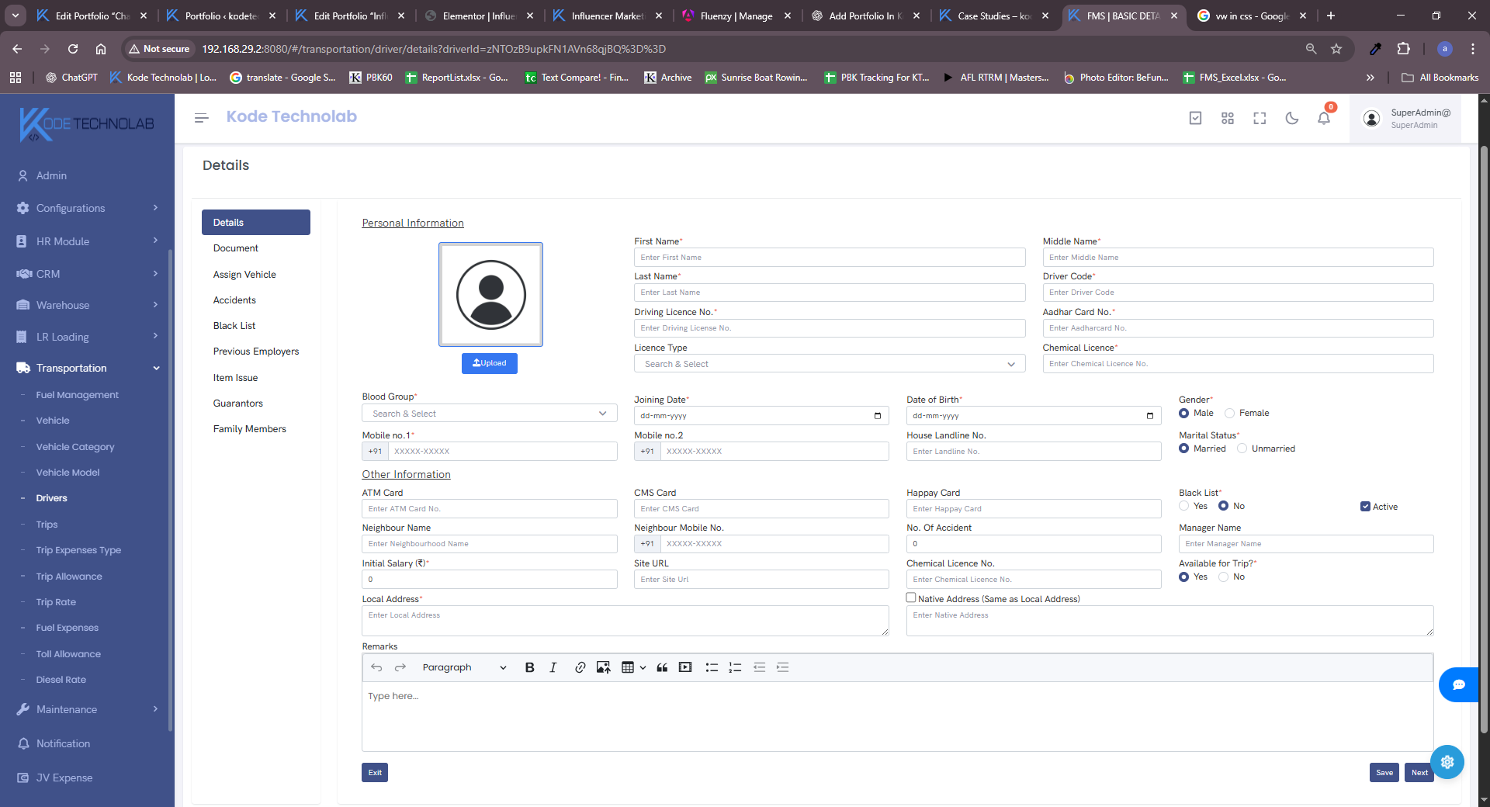Screen dimensions: 1490x807
Task: Click Bold in the Remarks editor
Action: coord(529,667)
